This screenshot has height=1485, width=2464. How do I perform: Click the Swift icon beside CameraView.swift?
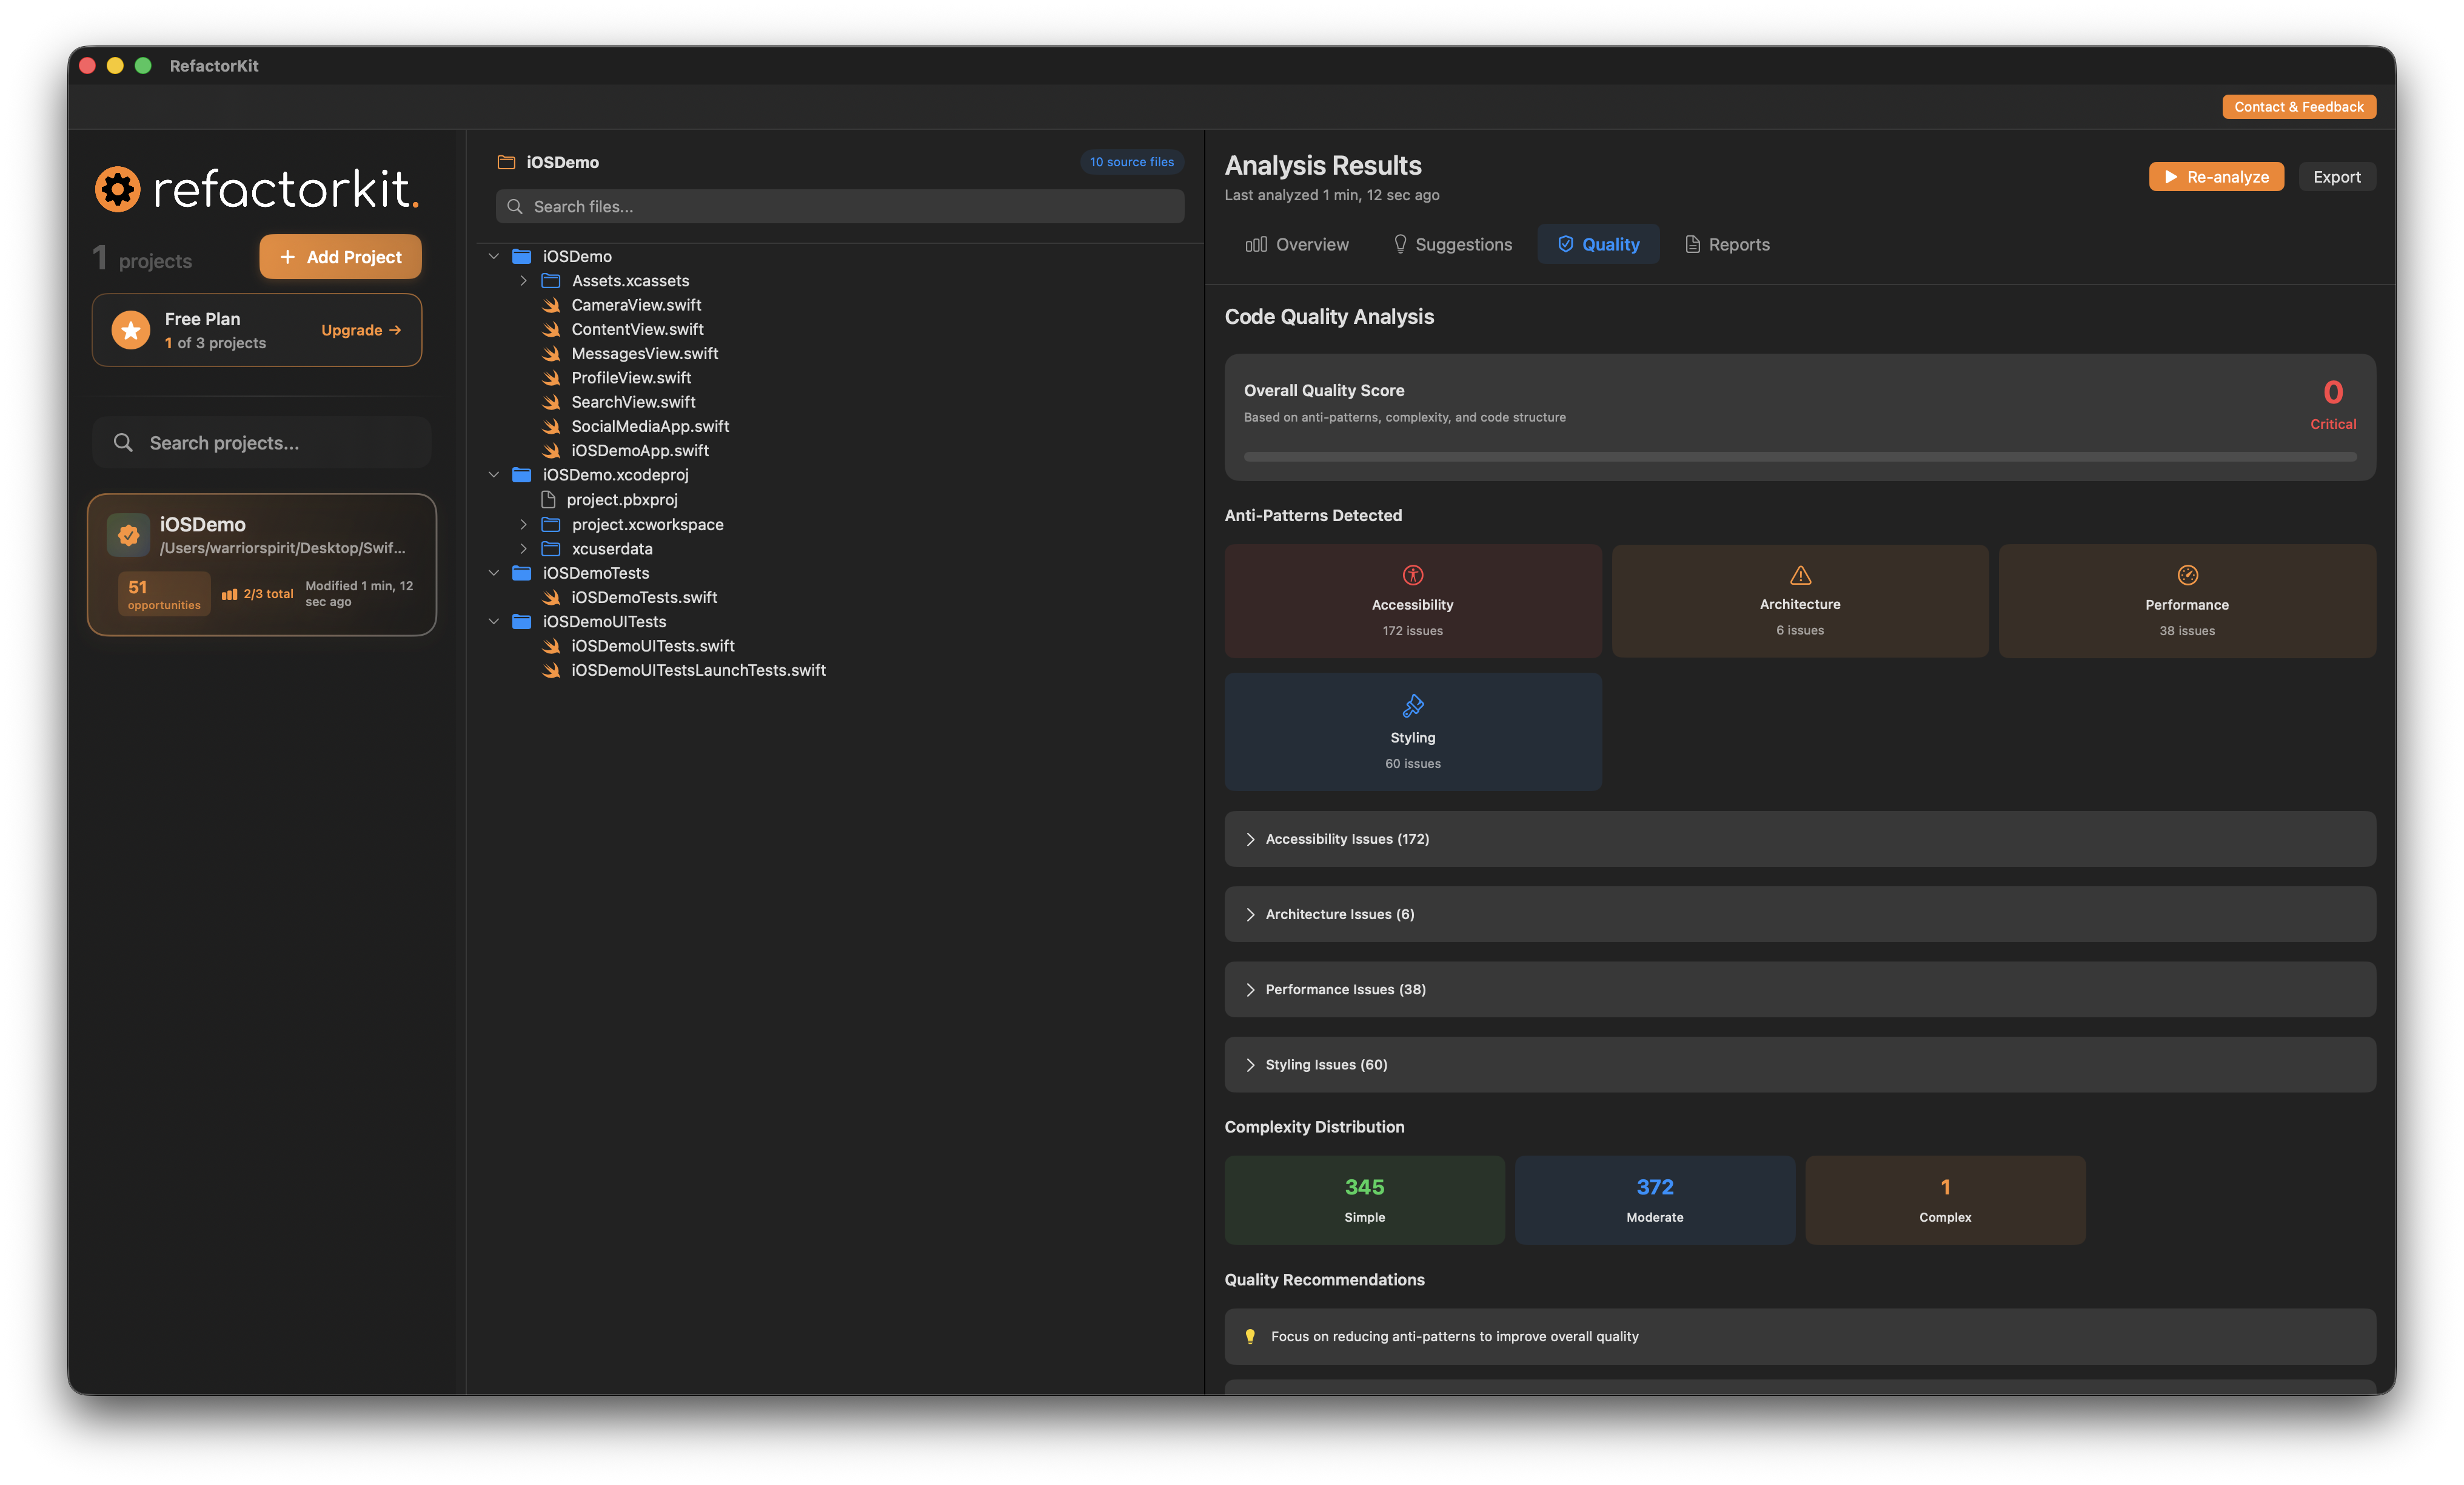(551, 305)
